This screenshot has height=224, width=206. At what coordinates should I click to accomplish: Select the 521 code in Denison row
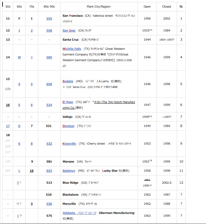pos(49,126)
